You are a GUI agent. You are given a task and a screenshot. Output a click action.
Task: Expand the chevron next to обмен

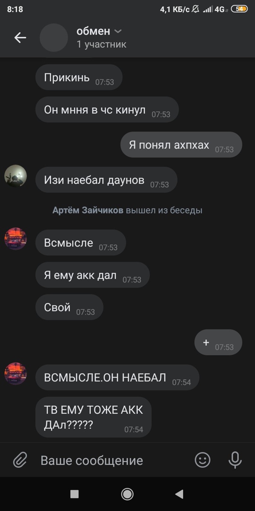[x=118, y=31]
